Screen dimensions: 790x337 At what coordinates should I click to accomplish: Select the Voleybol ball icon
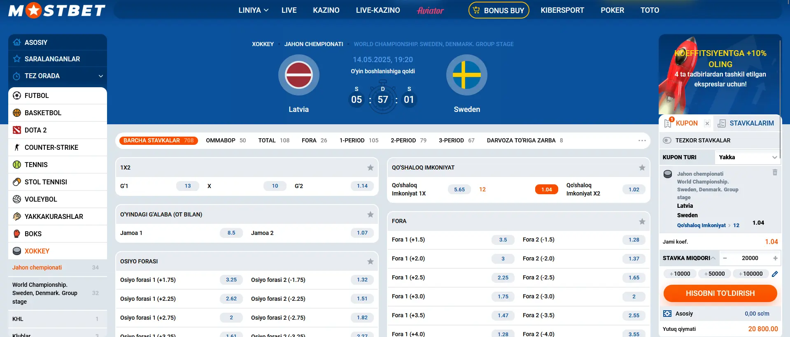(17, 199)
